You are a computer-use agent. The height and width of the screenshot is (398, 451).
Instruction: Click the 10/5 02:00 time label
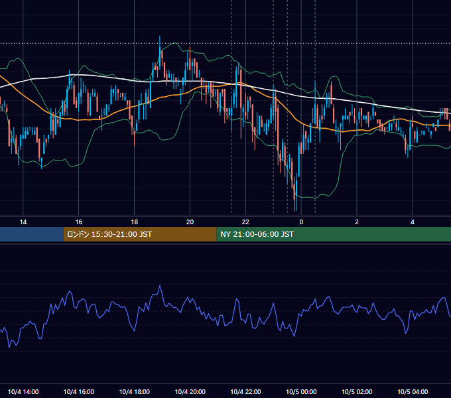tap(357, 391)
